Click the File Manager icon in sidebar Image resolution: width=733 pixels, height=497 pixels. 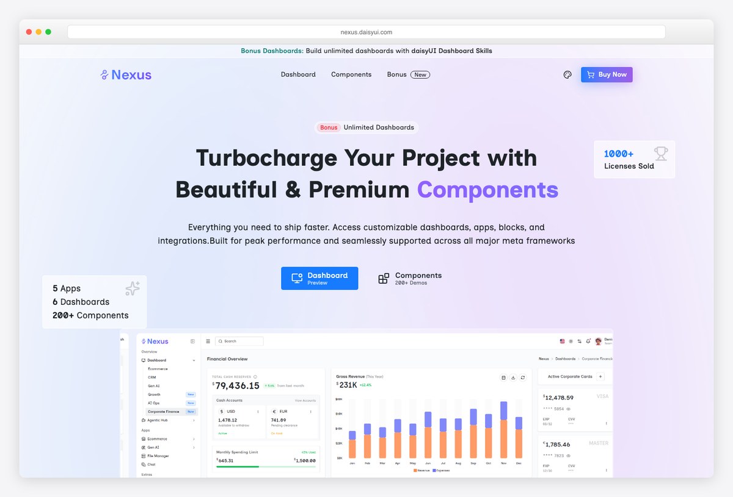click(144, 456)
